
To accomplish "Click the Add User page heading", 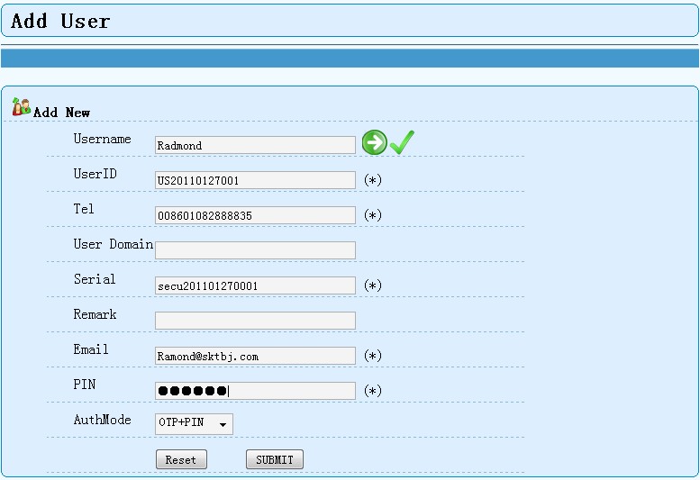I will 60,21.
